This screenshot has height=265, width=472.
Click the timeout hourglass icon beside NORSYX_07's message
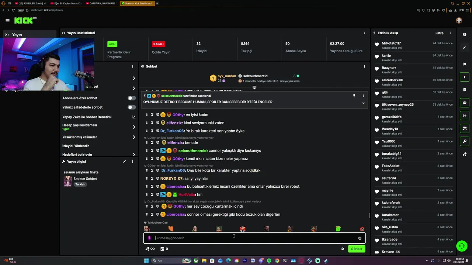click(152, 179)
